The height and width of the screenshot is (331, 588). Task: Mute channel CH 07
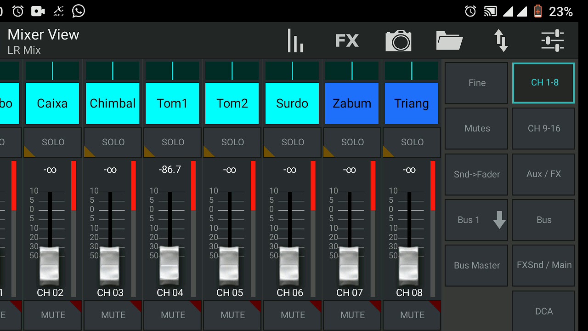352,315
